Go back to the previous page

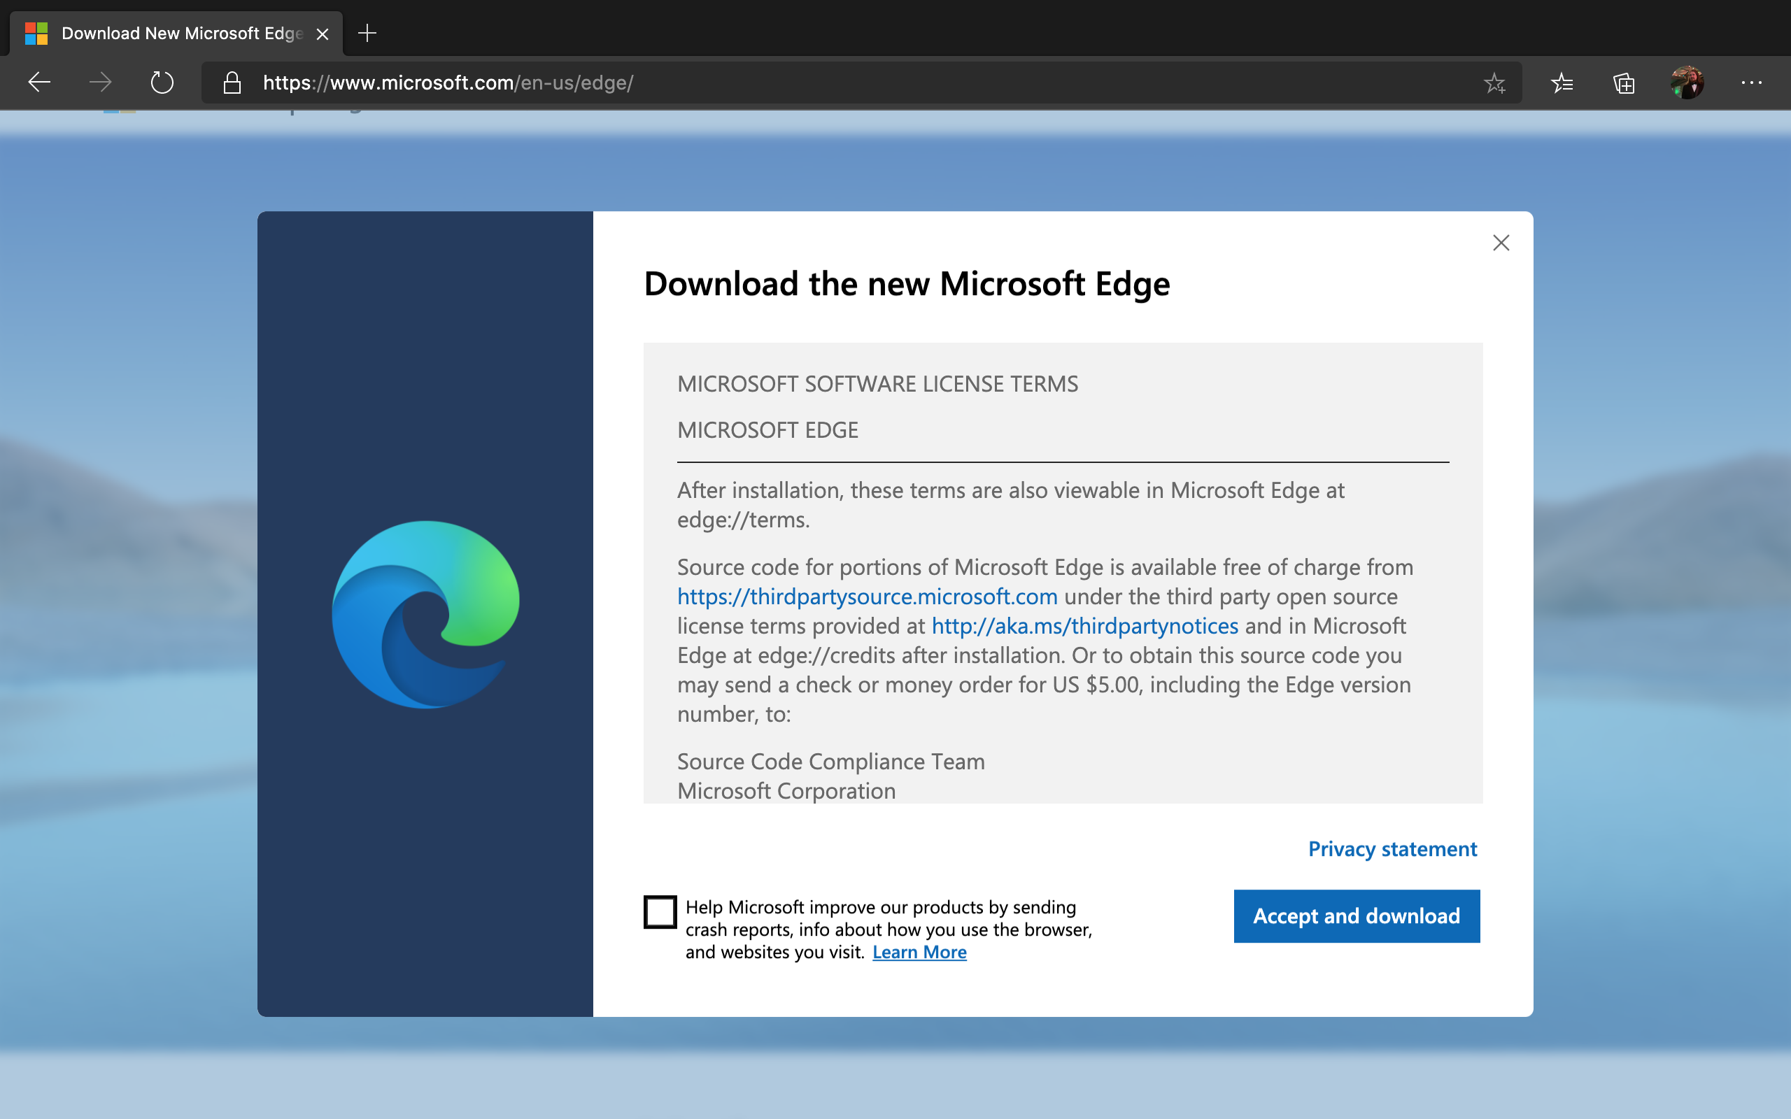39,82
